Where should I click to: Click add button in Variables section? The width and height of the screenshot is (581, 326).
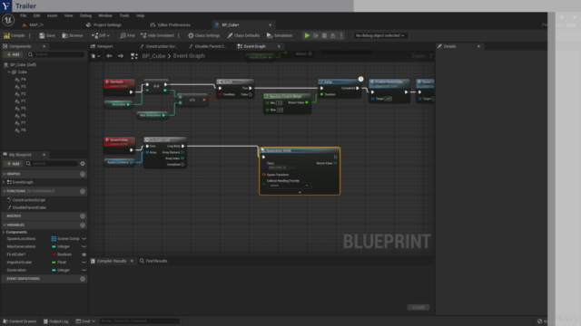(x=83, y=225)
